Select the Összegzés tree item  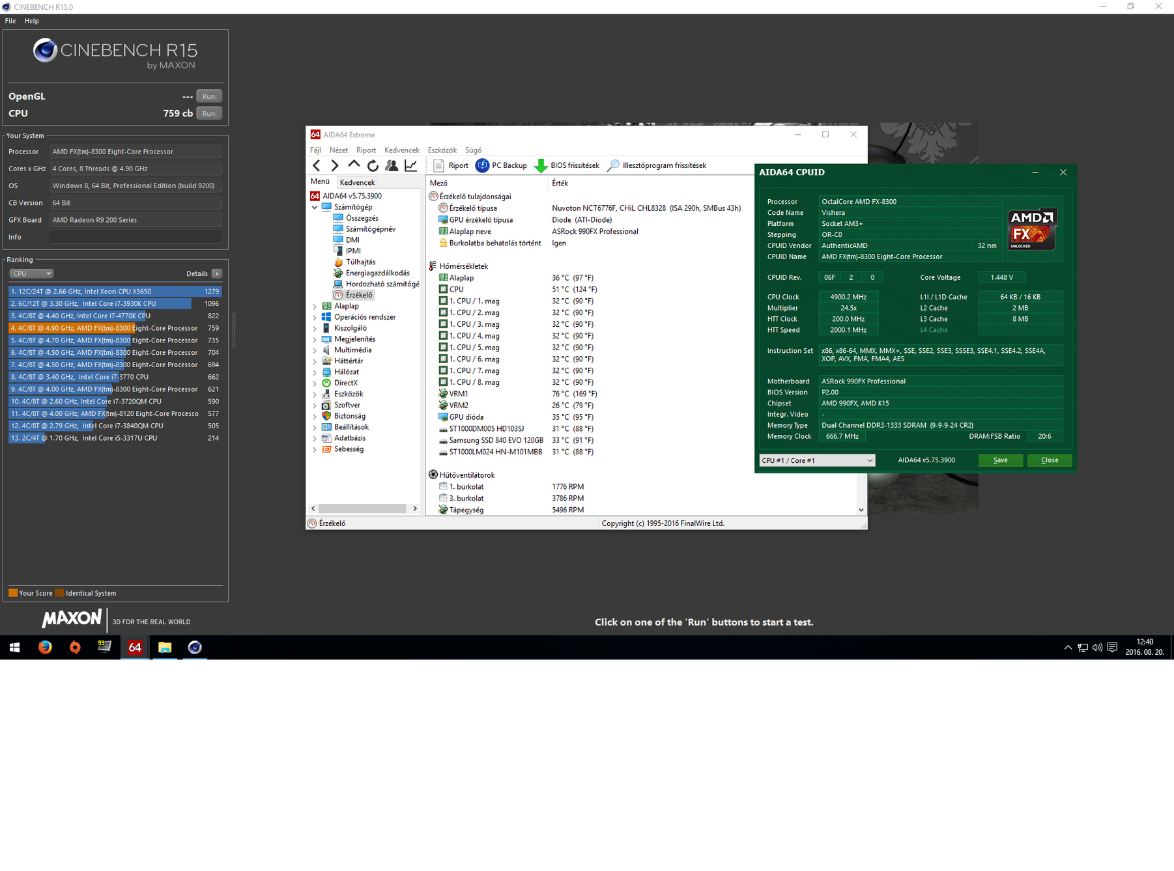[x=362, y=218]
